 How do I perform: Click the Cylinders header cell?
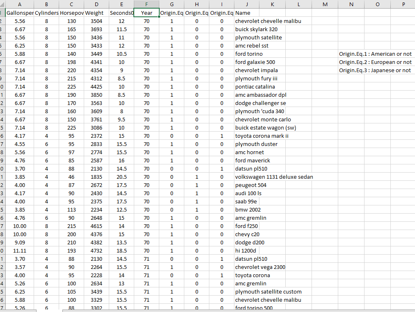[46, 13]
